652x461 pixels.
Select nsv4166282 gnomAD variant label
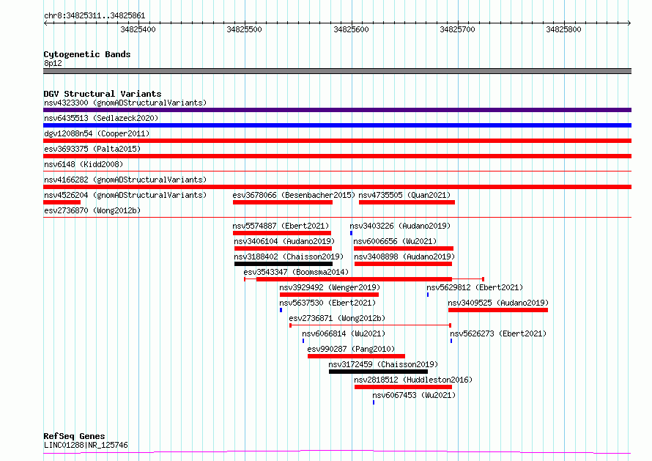point(125,180)
